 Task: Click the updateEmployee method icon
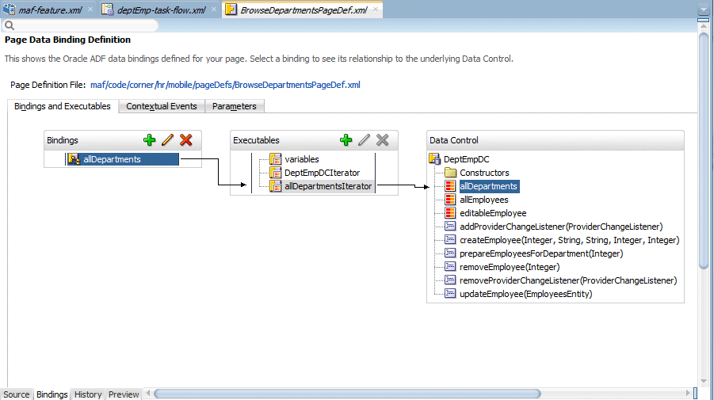tap(450, 294)
